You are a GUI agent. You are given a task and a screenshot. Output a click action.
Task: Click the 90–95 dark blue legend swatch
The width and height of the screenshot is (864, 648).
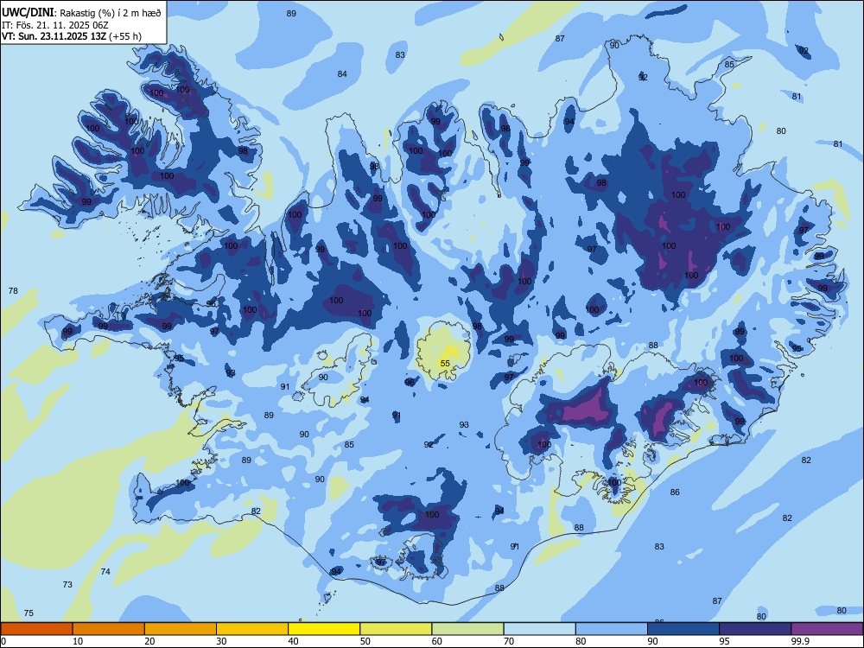[x=683, y=629]
